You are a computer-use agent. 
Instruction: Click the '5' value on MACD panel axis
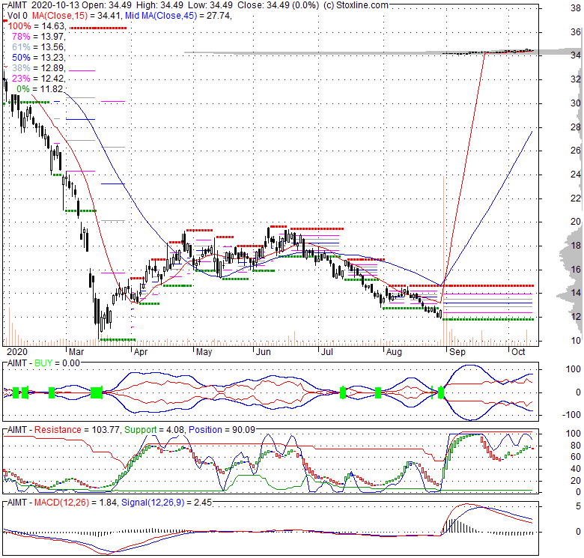[x=578, y=506]
